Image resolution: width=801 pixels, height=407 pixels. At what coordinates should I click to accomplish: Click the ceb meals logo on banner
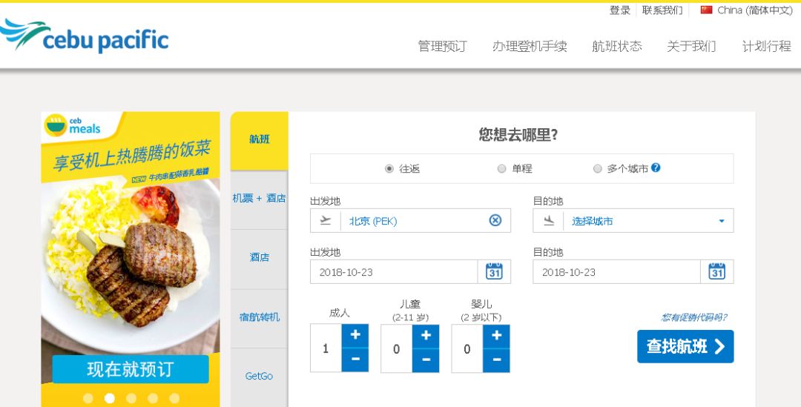pyautogui.click(x=73, y=125)
